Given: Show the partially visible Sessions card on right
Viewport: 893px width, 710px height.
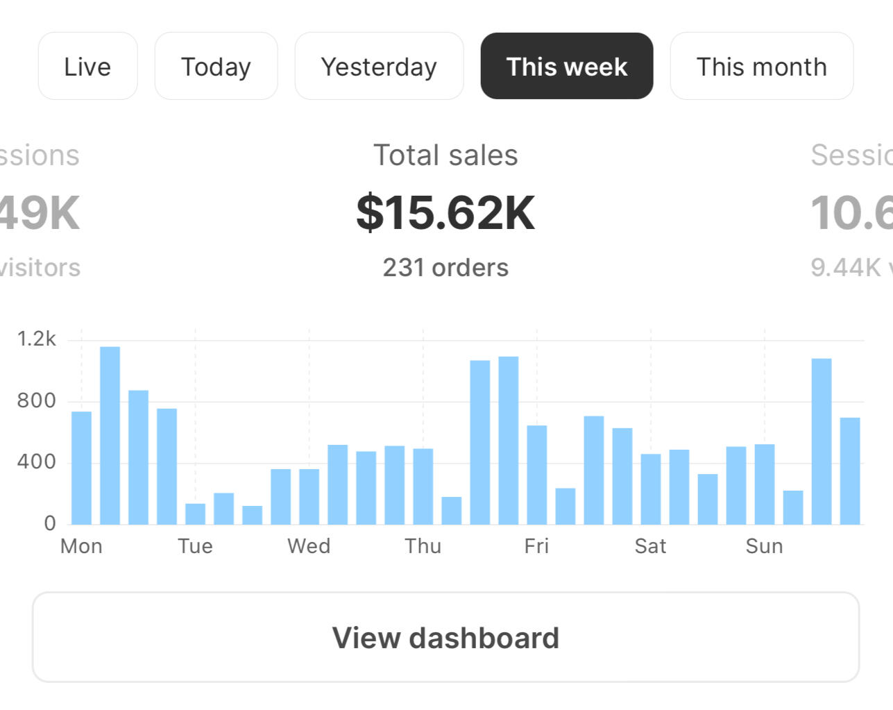Looking at the screenshot, I should (852, 212).
